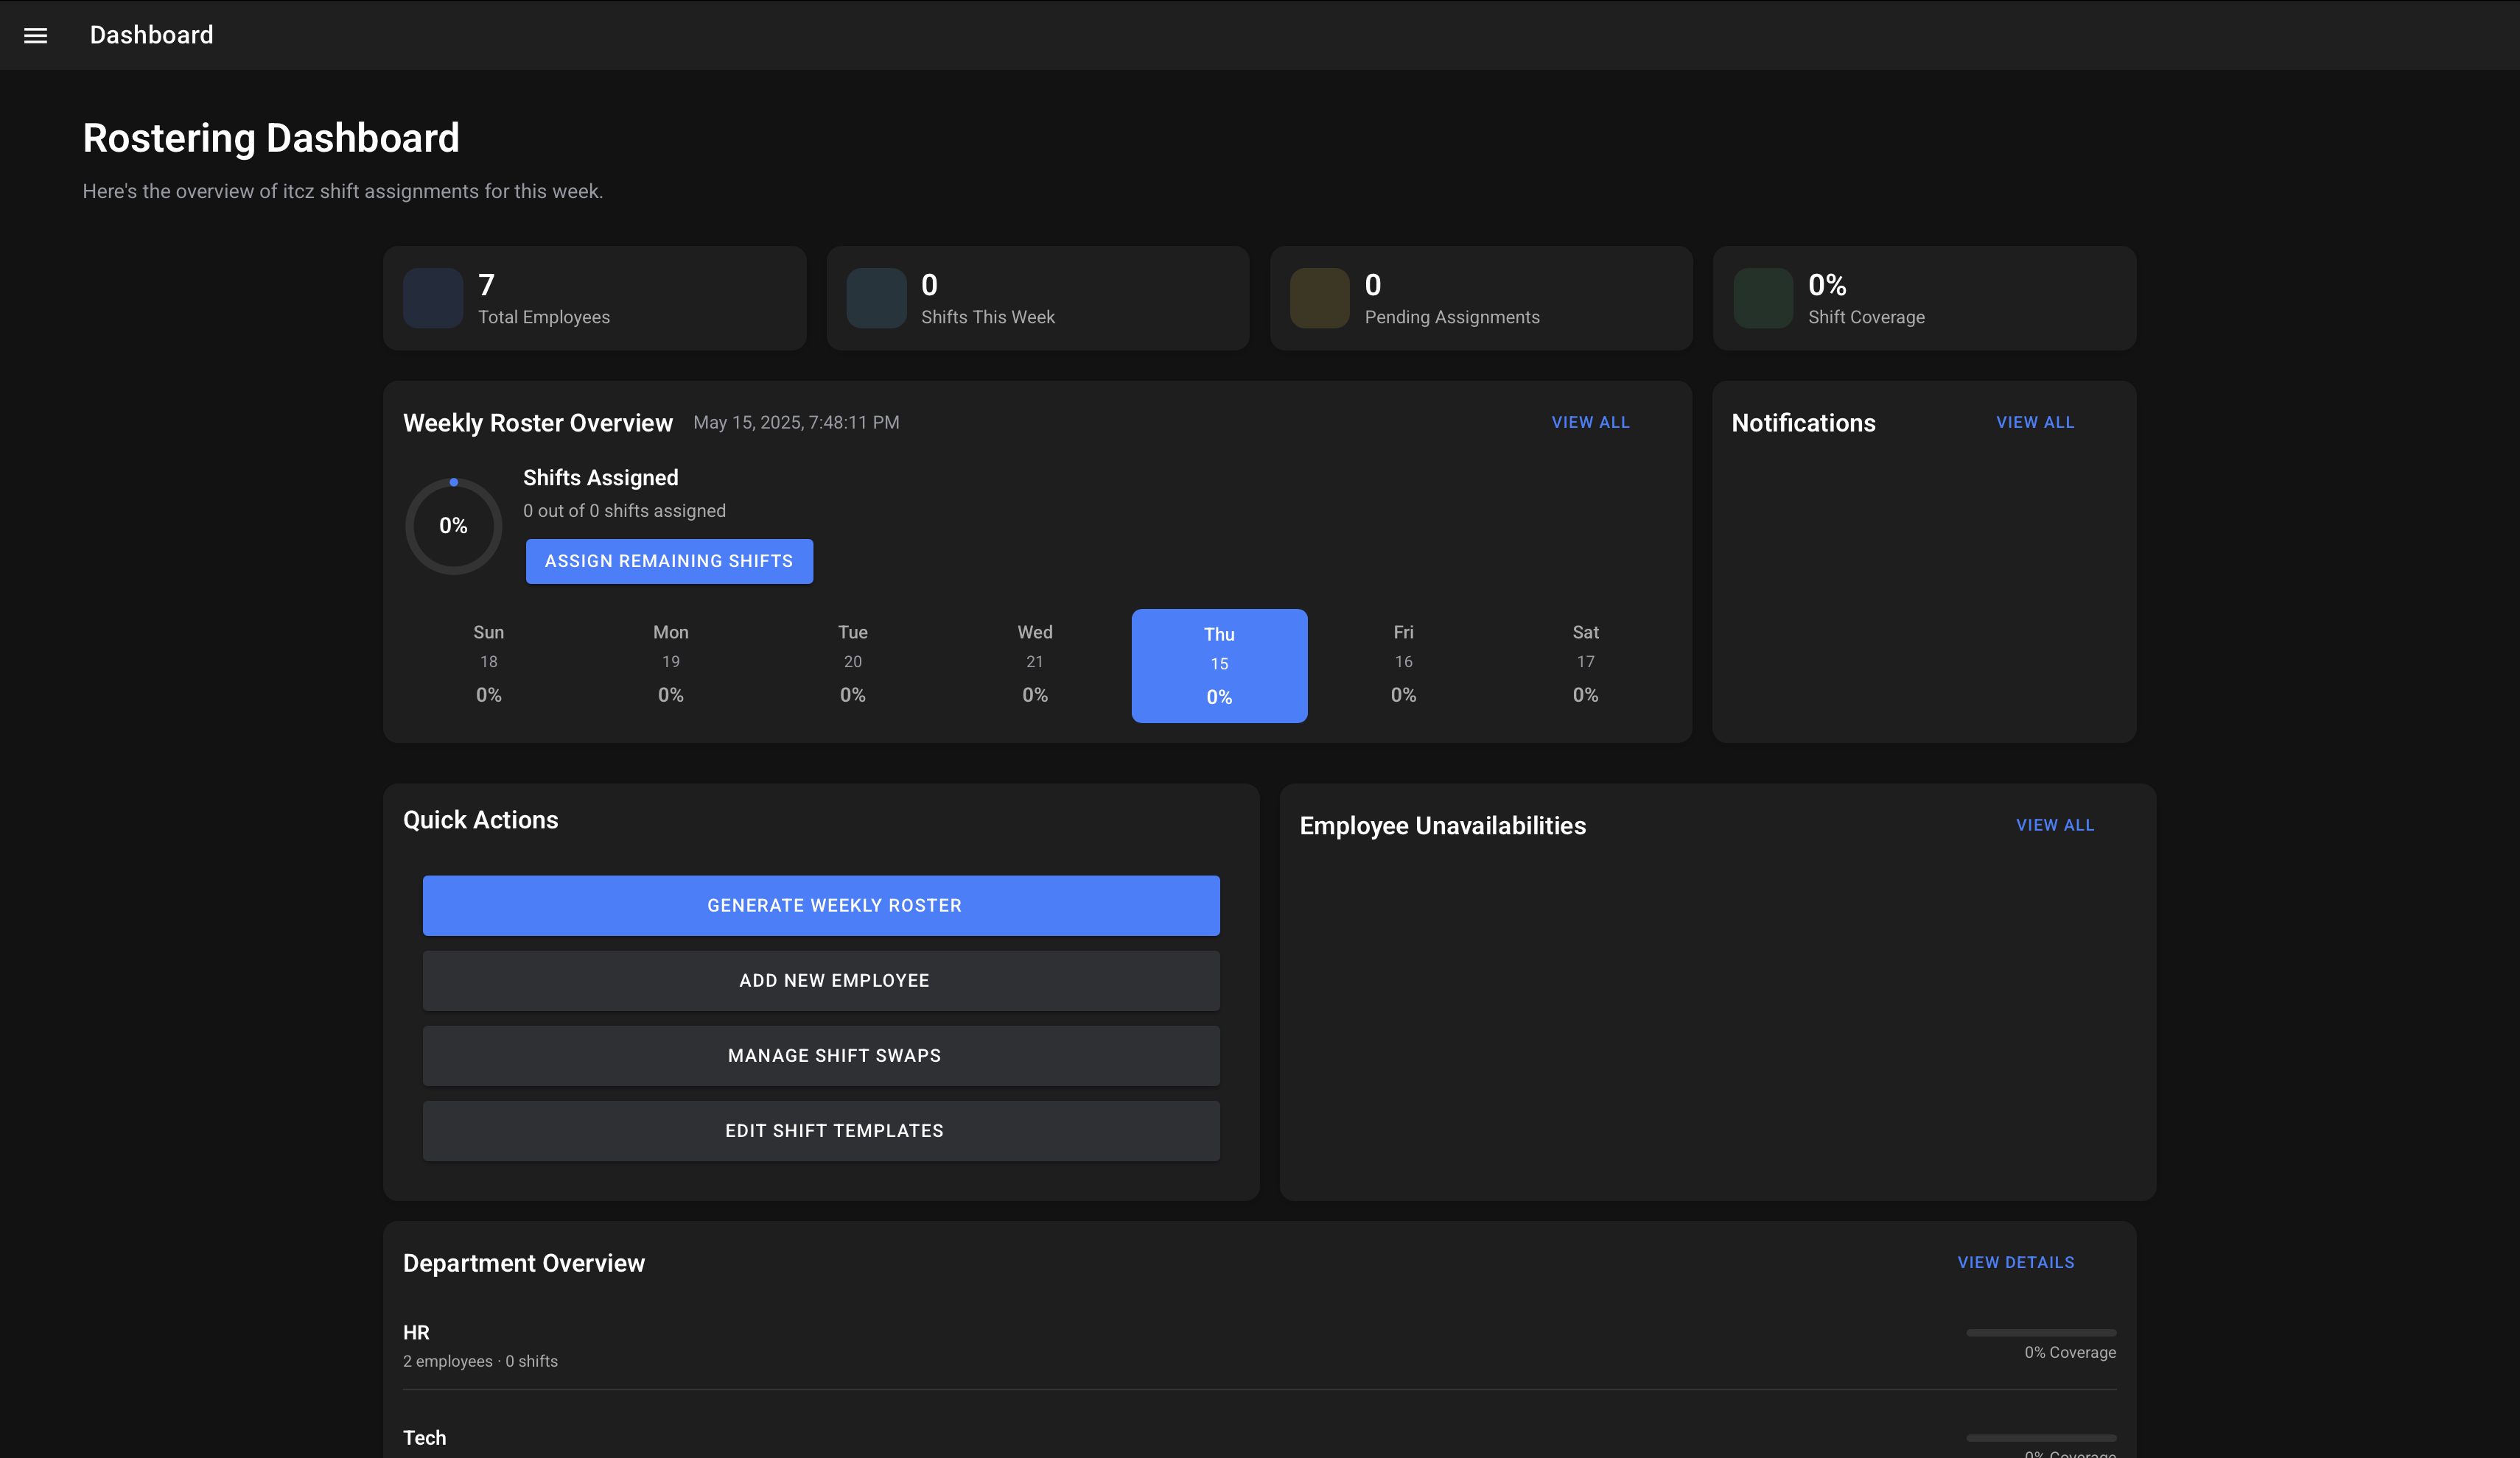Open View Details in Department Overview

point(2016,1263)
